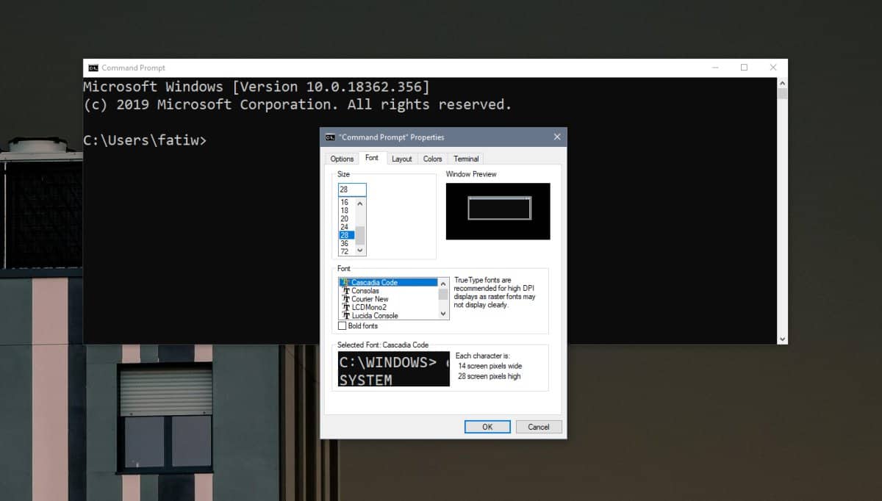Minimize the Command Prompt window
Screen dimensions: 882x501
point(716,68)
